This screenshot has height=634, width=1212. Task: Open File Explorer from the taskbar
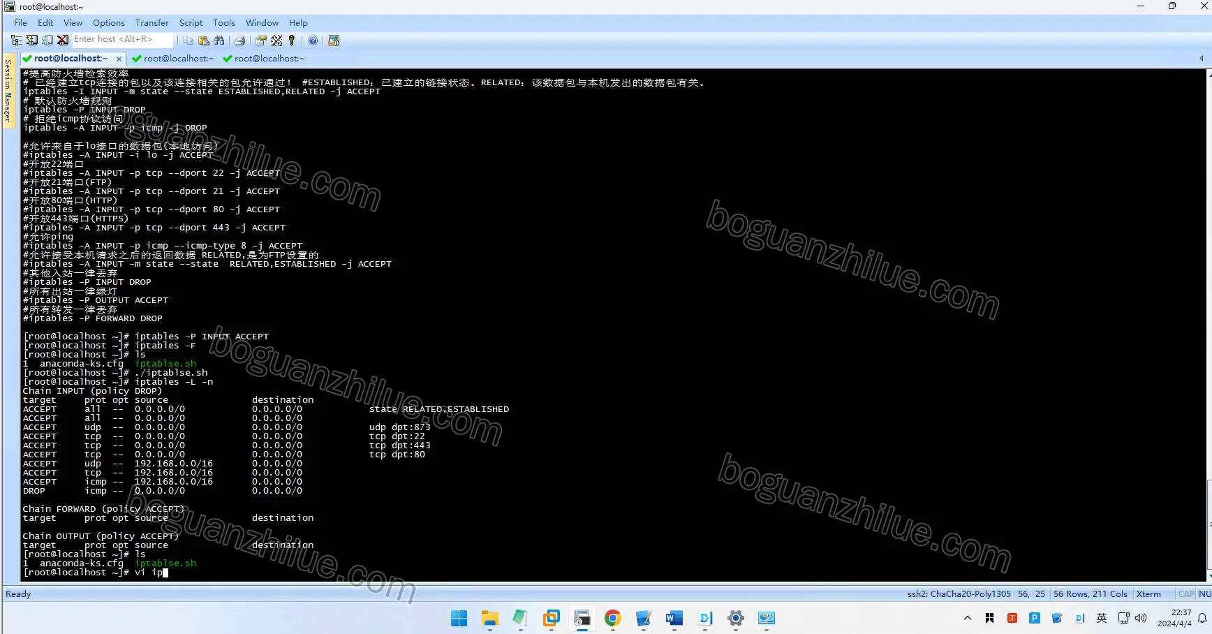click(489, 618)
